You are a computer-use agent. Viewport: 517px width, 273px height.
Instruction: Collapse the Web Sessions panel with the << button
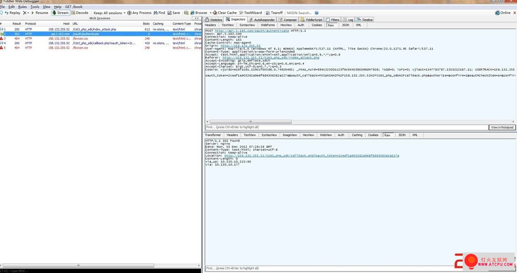pyautogui.click(x=197, y=18)
